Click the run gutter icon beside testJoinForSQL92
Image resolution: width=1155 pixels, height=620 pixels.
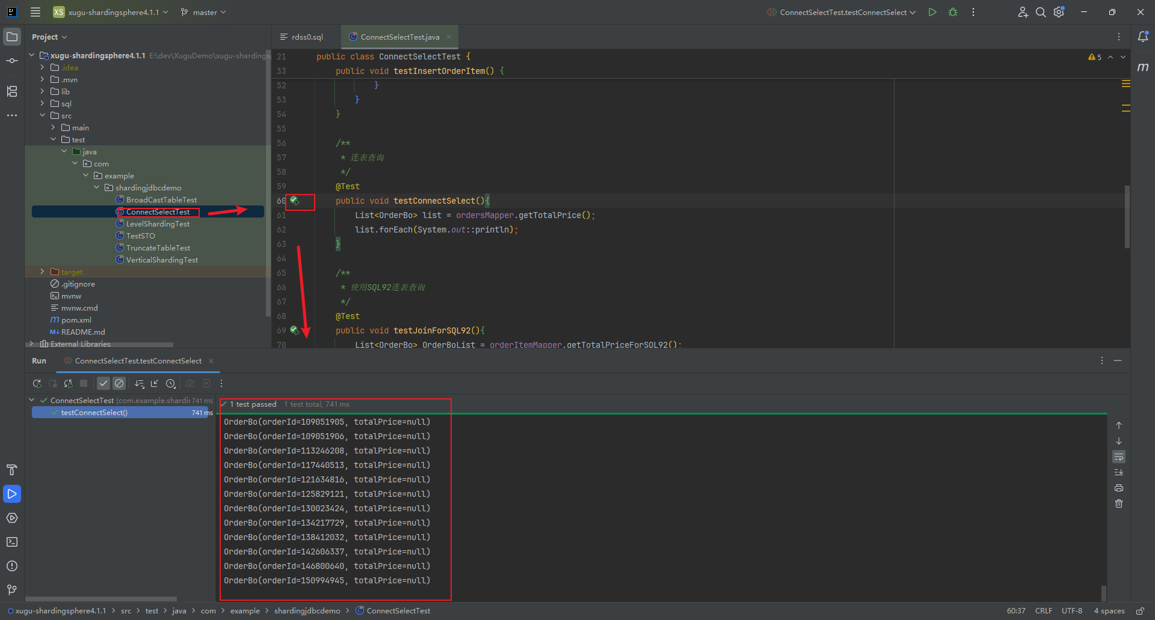coord(294,330)
